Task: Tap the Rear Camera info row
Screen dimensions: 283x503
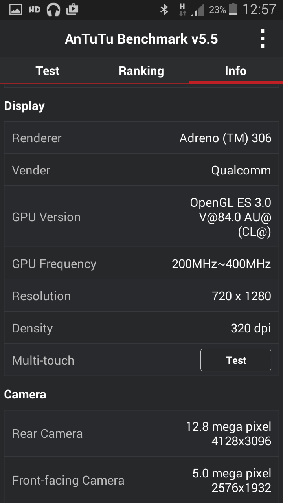Action: point(141,433)
